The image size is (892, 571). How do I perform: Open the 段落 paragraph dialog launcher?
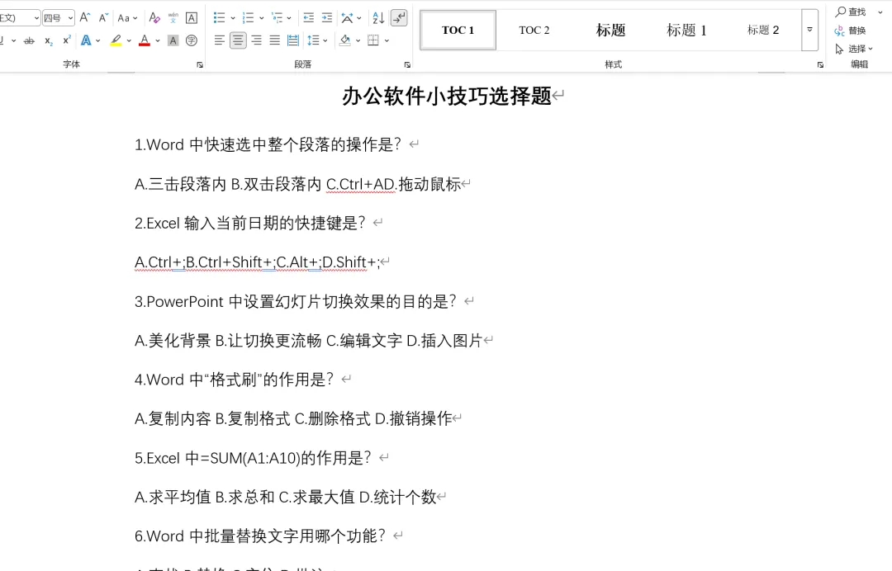(407, 64)
